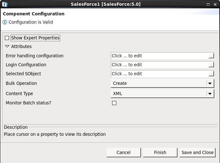
Task: Open the Login Configuration ellipsis editor
Action: coord(211,65)
